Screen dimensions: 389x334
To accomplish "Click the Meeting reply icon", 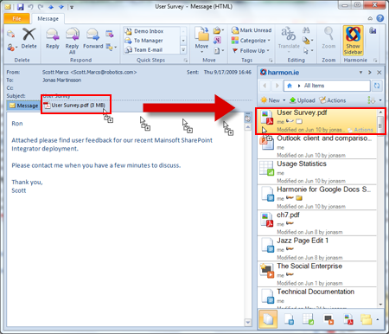I will pos(109,34).
